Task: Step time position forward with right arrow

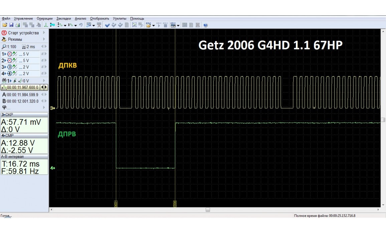Action: coord(46,87)
